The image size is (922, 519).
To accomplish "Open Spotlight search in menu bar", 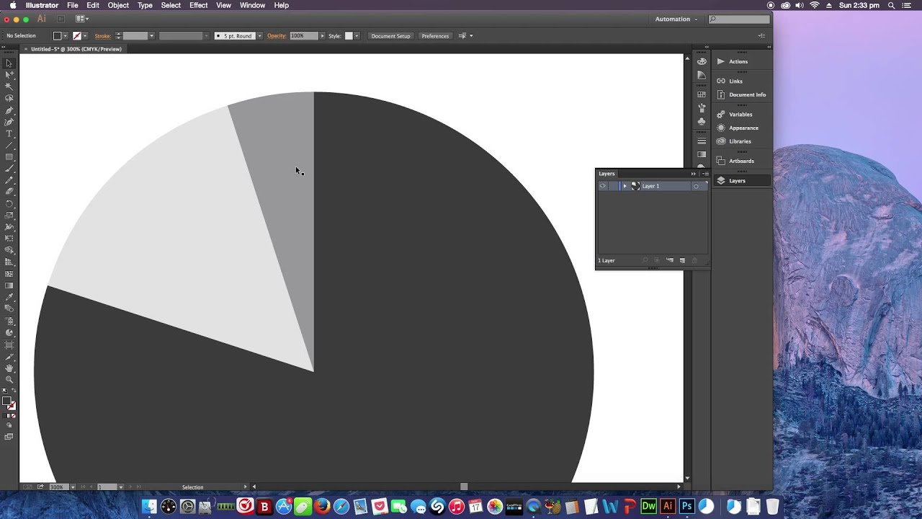I will click(x=892, y=5).
